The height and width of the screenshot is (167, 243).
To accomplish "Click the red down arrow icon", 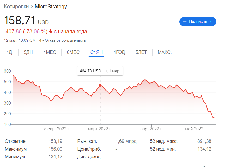I will click(51, 31).
